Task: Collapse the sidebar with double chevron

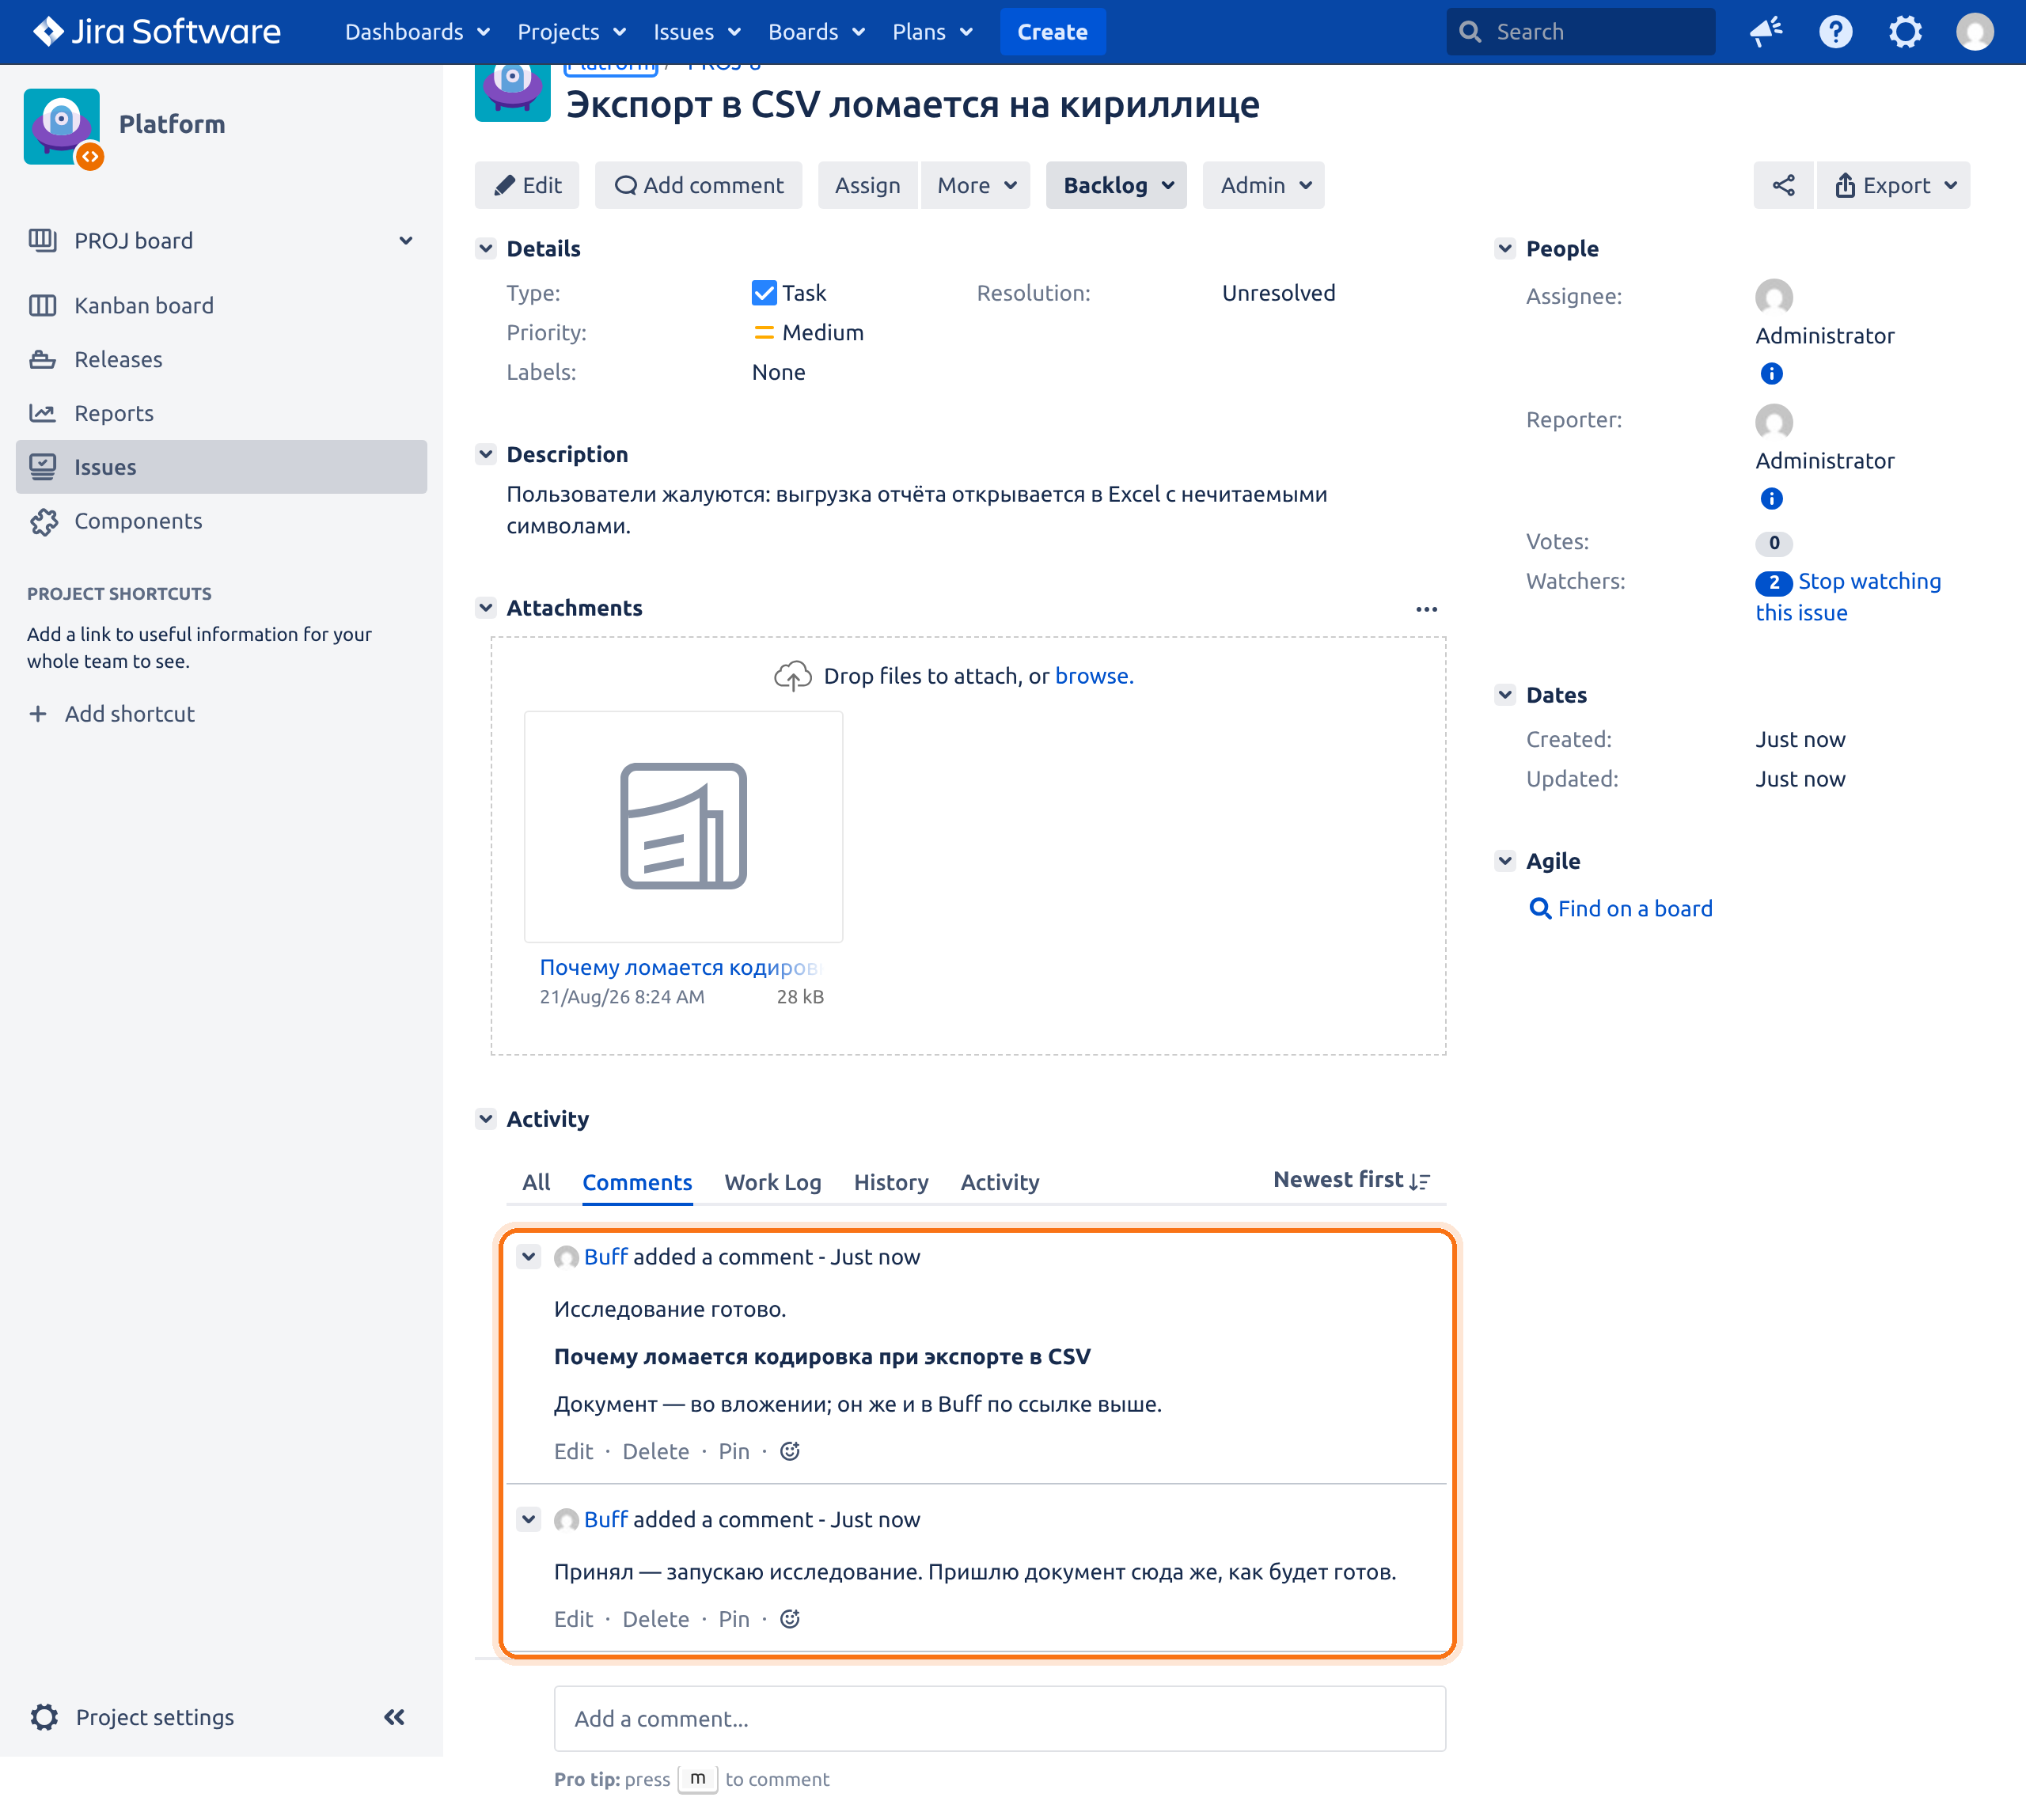Action: click(394, 1717)
